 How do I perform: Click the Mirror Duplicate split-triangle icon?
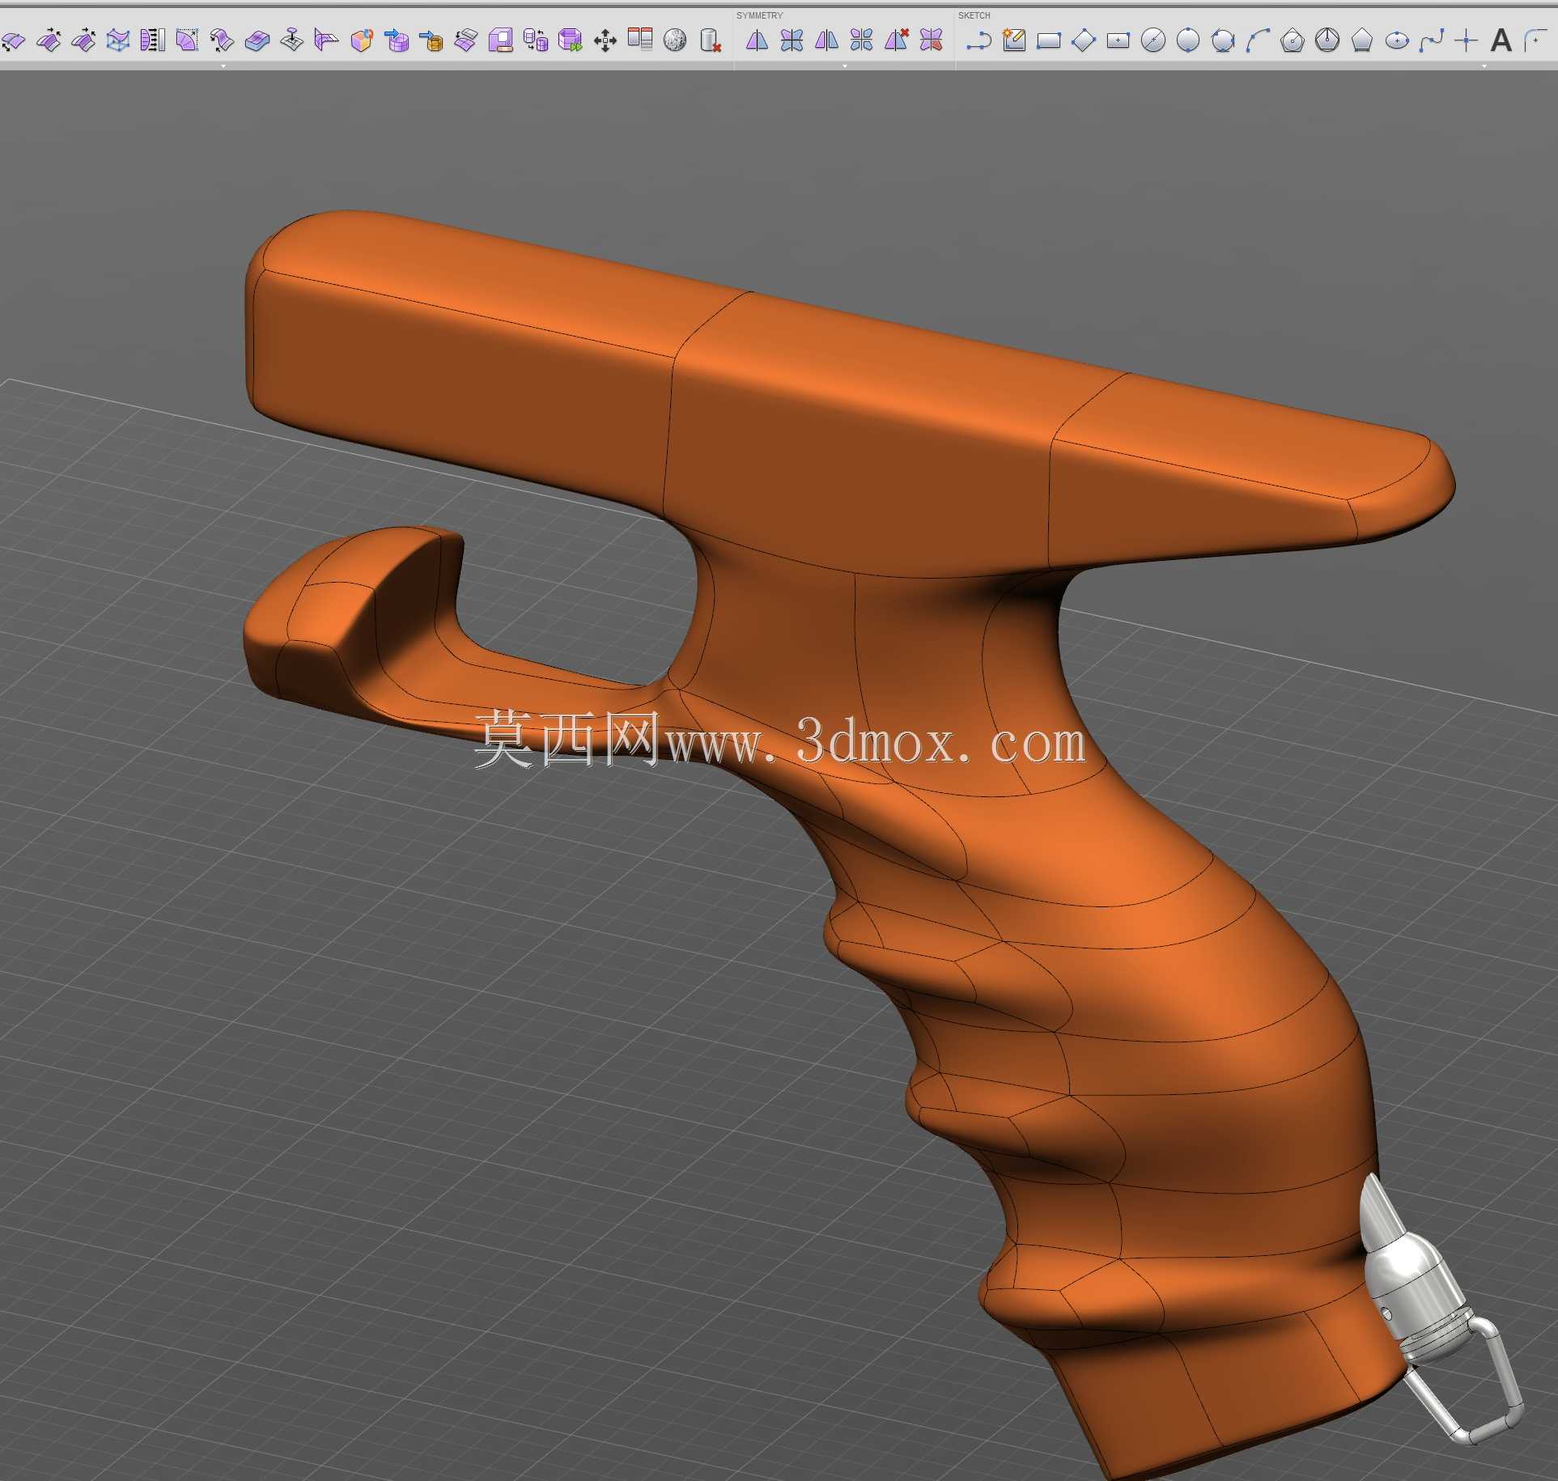[x=826, y=40]
